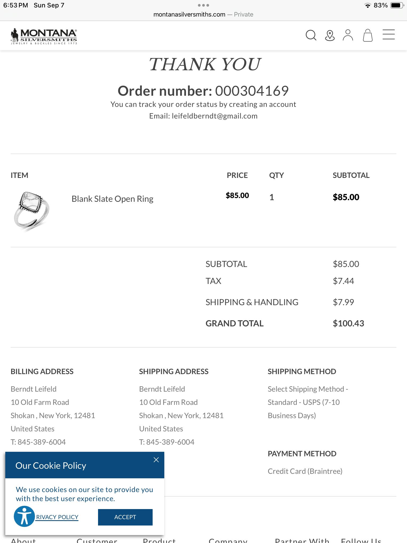This screenshot has height=543, width=407.
Task: Click the Montana Silversmiths logo
Action: [44, 36]
